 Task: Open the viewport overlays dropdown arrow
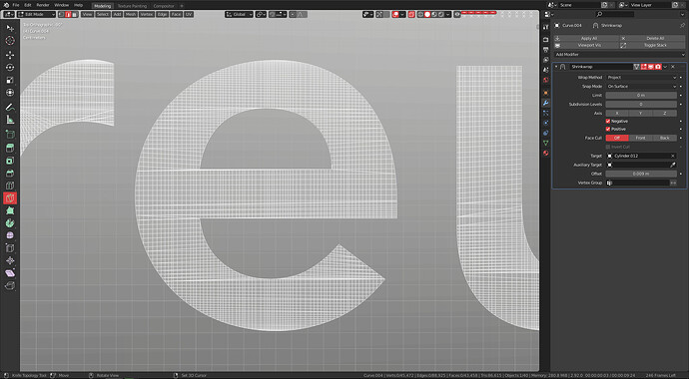click(402, 15)
